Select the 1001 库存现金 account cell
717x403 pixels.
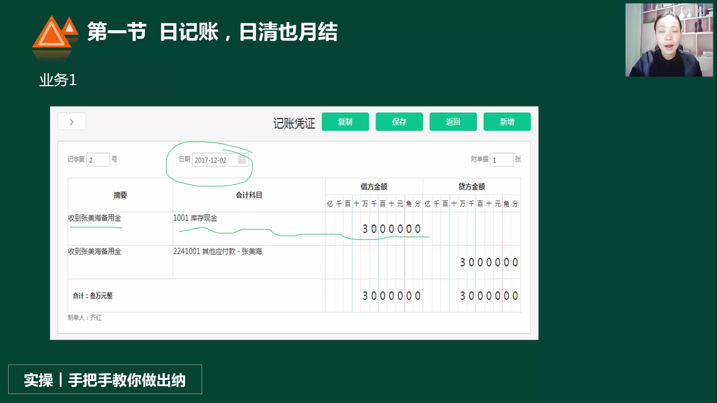196,218
